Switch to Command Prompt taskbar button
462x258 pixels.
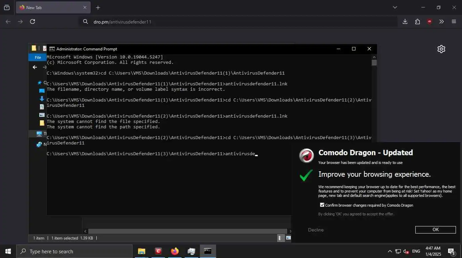point(208,251)
